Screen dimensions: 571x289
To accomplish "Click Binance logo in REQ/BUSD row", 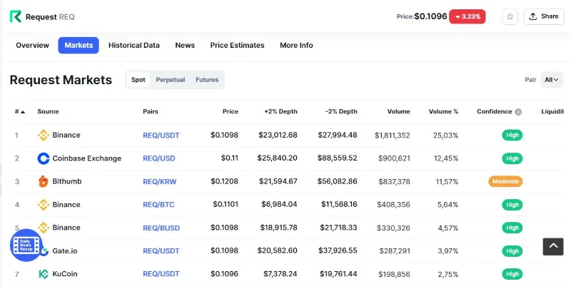I will tap(44, 228).
